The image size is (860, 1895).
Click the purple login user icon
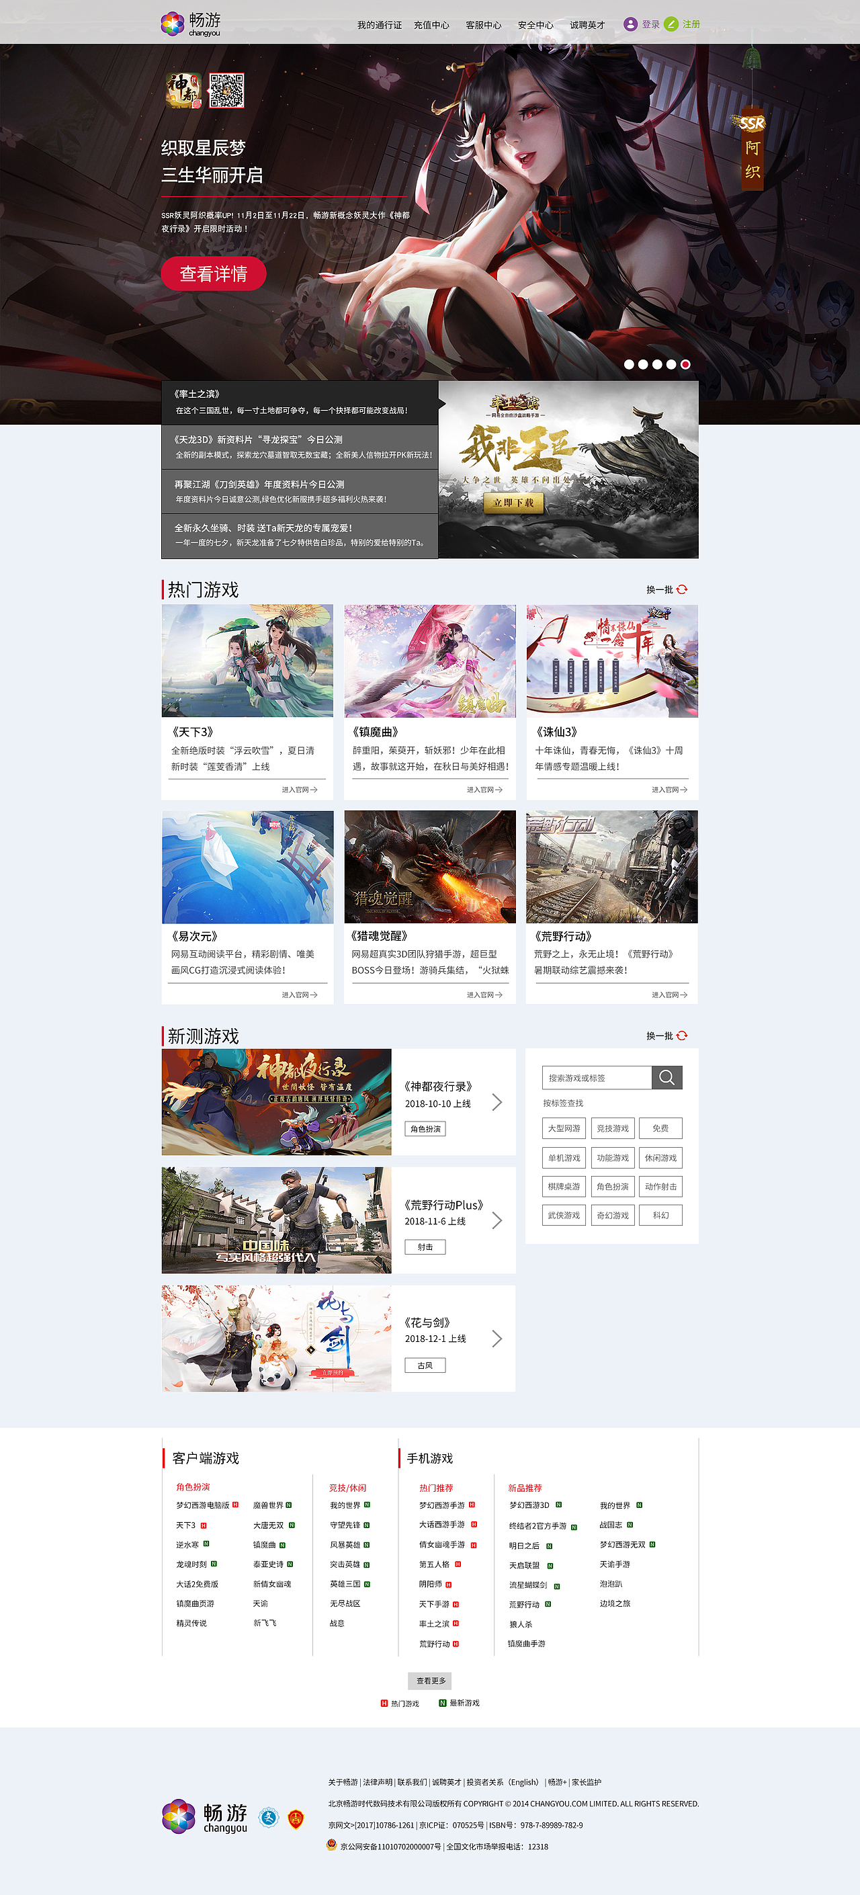point(630,24)
